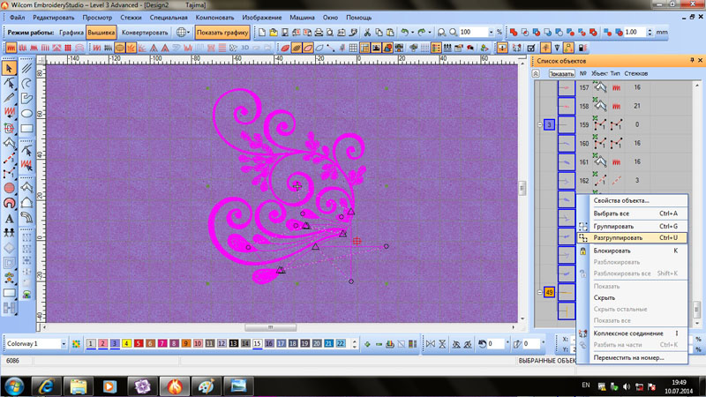Open the zoom percentage dropdown
Screen dimensions: 706x397
point(490,33)
